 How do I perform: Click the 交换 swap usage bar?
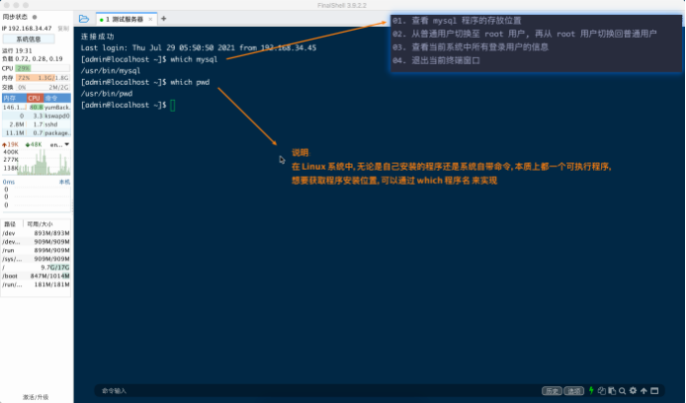(43, 88)
